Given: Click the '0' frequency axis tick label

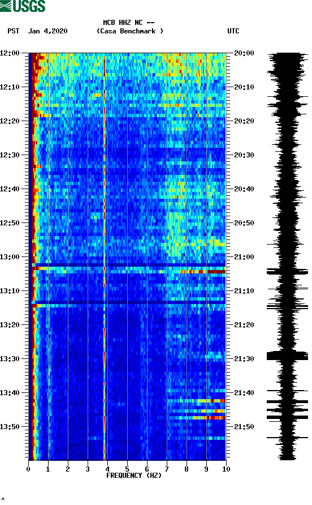Looking at the screenshot, I should [x=28, y=469].
